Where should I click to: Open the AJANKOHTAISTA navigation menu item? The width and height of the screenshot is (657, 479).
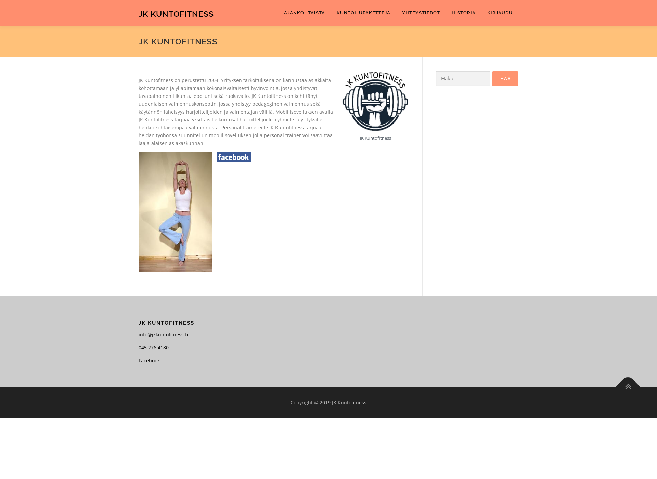pos(304,12)
